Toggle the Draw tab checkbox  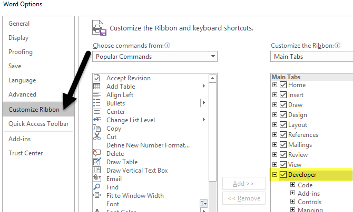(x=283, y=105)
